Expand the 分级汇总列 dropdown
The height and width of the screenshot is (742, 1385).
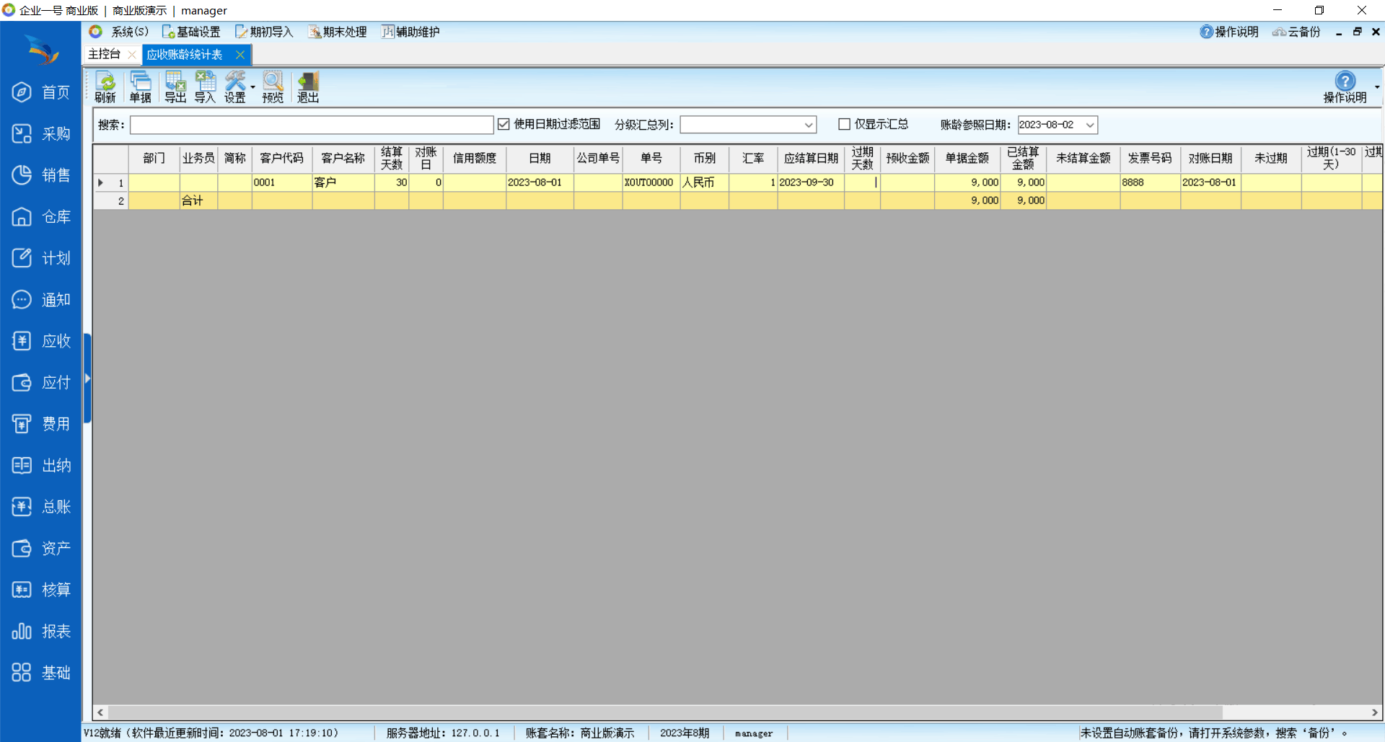(809, 125)
